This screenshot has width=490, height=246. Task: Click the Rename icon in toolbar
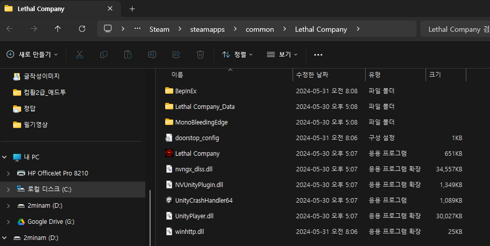point(152,54)
